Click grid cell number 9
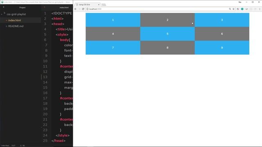The width and height of the screenshot is (262, 147). click(222, 47)
